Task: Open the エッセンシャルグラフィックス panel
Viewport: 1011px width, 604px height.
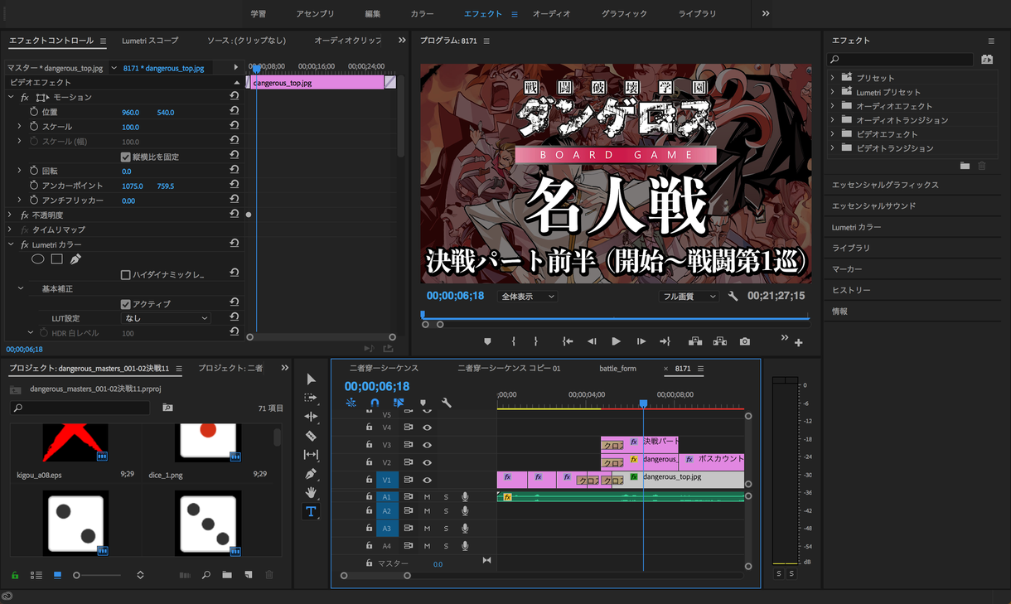Action: [x=885, y=185]
